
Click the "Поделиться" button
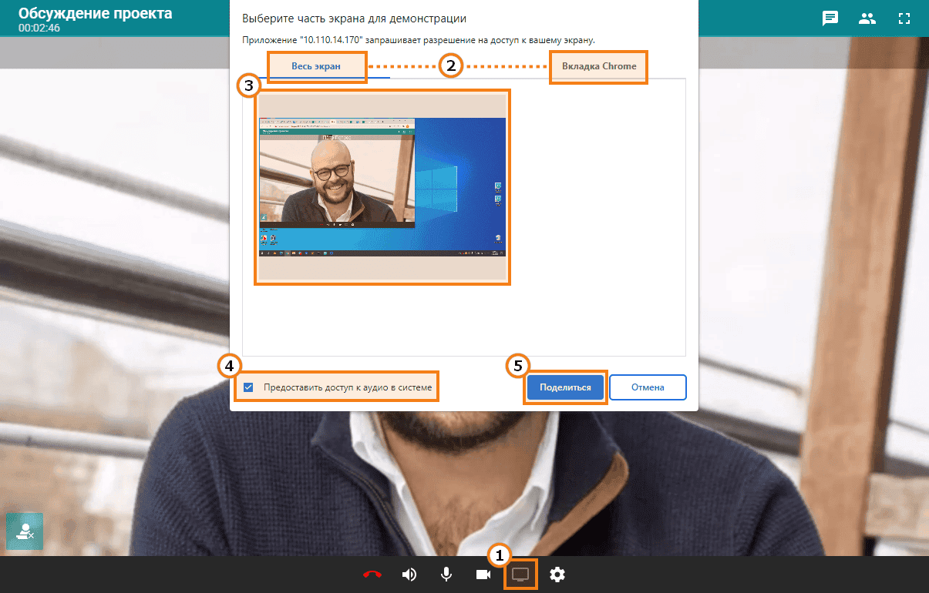click(x=565, y=387)
